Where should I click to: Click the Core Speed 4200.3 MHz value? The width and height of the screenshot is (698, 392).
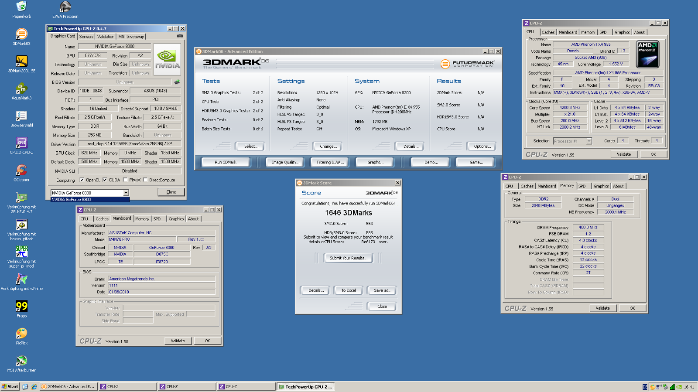tap(570, 108)
